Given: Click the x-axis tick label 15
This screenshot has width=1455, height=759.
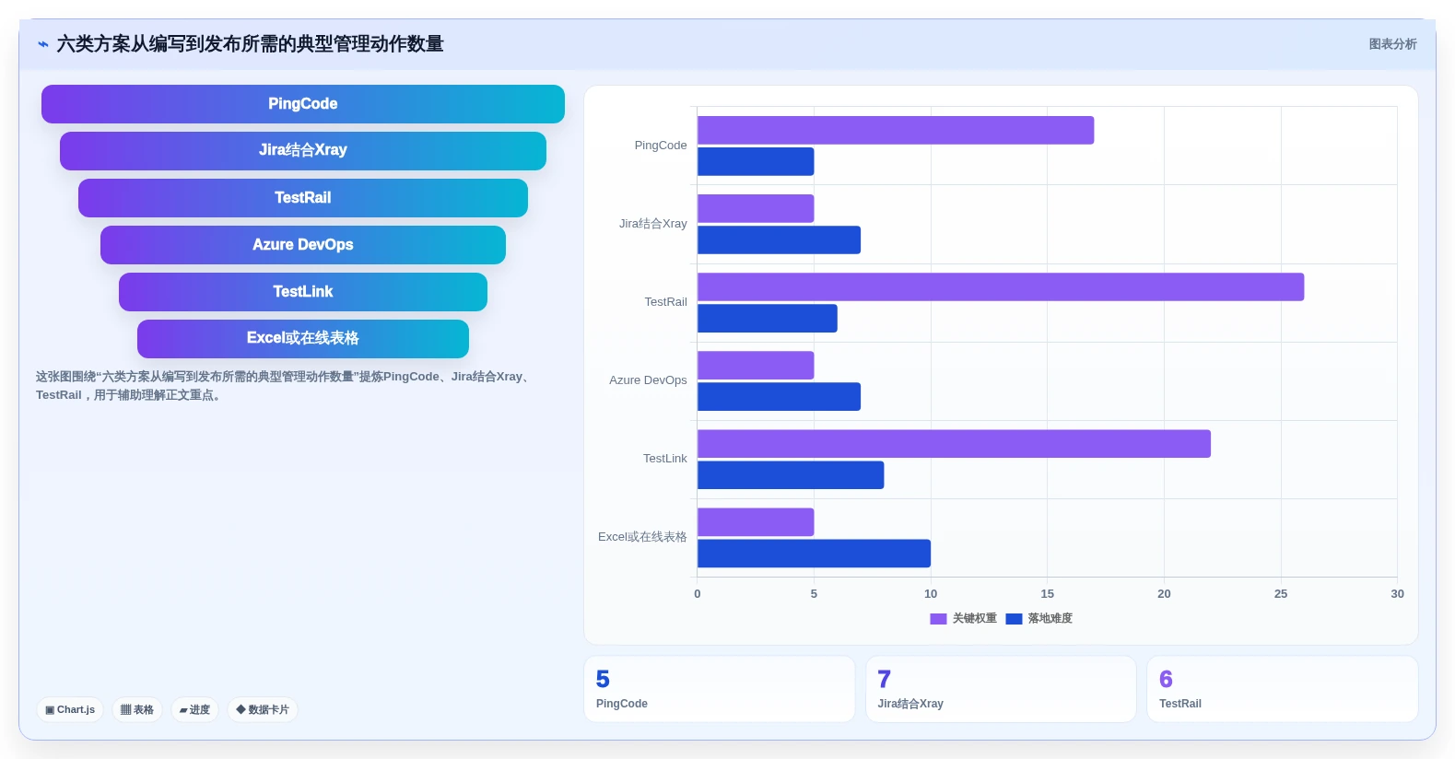Looking at the screenshot, I should coord(1047,594).
